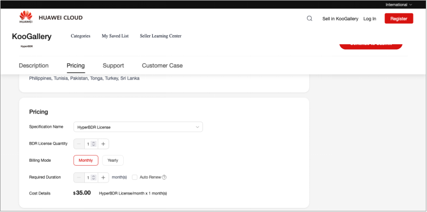Open the International region dropdown
427x212 pixels.
point(399,5)
